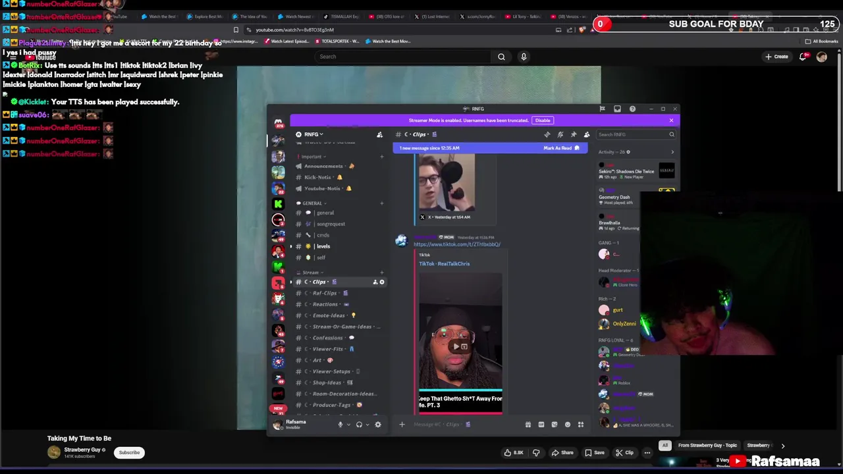Like the YouTube video with 8.8K likes
The image size is (843, 474).
514,452
